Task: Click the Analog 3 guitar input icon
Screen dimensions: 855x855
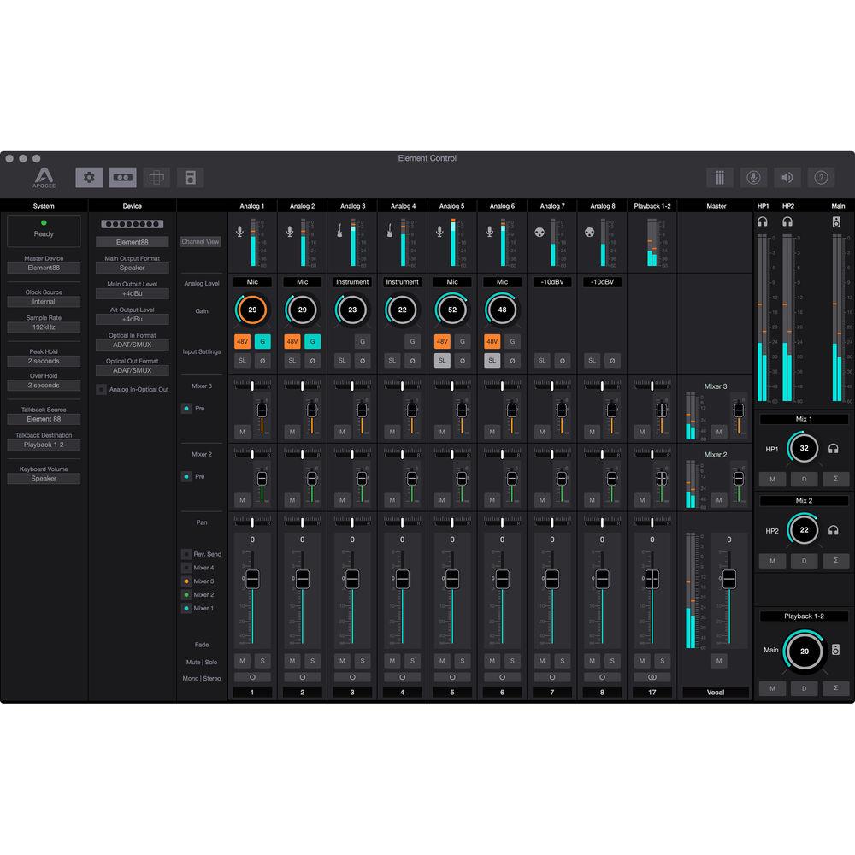Action: pos(340,232)
